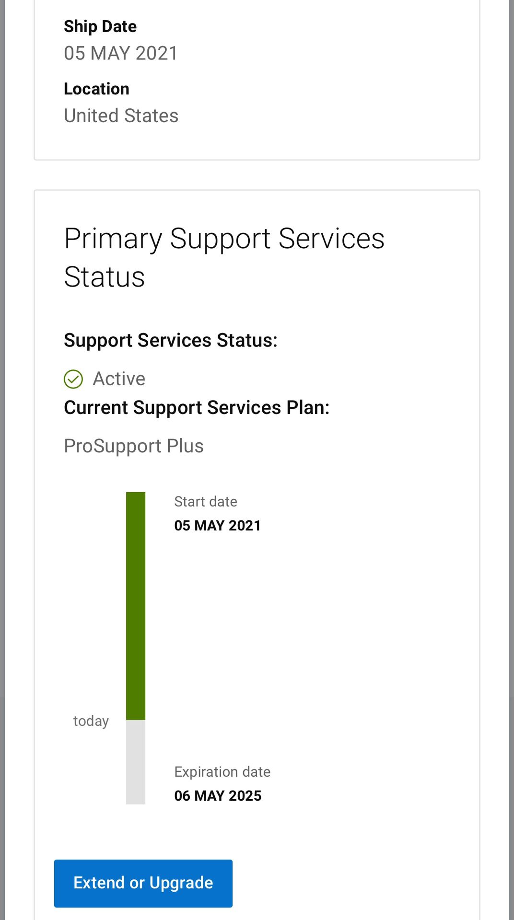The width and height of the screenshot is (514, 920).
Task: Click the Primary Support Services Status heading
Action: [x=224, y=257]
